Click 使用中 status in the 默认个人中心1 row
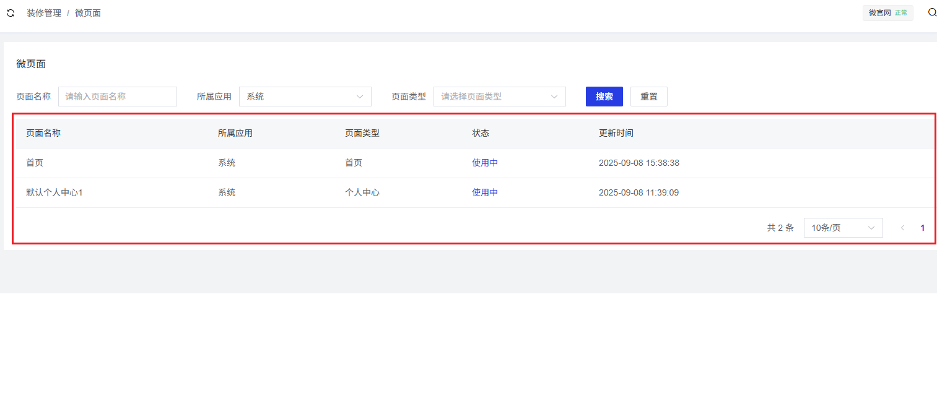This screenshot has height=401, width=937. coord(485,192)
